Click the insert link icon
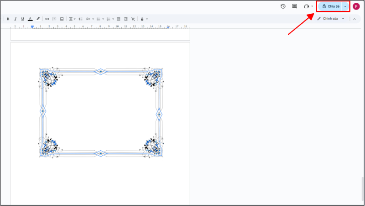365x206 pixels. [x=47, y=19]
